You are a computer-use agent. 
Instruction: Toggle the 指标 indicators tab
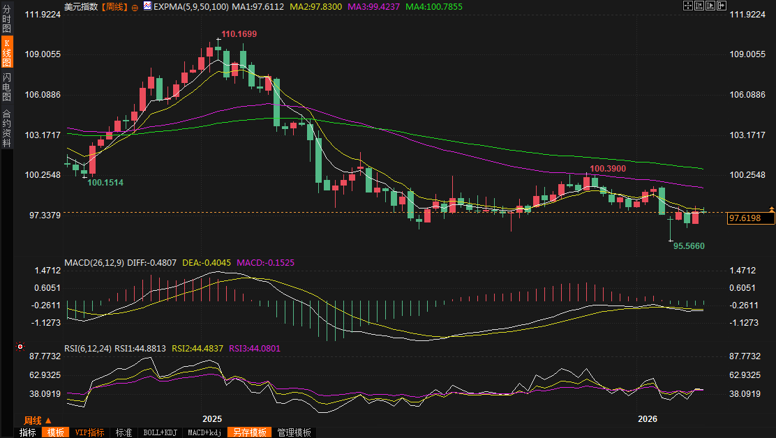click(28, 432)
